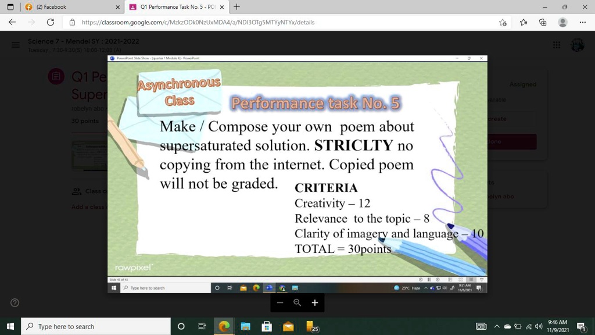The image size is (595, 335).
Task: Open File Explorer from the taskbar
Action: click(246, 326)
